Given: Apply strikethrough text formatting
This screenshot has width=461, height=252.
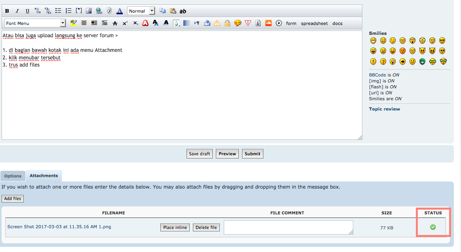Looking at the screenshot, I should click(115, 23).
